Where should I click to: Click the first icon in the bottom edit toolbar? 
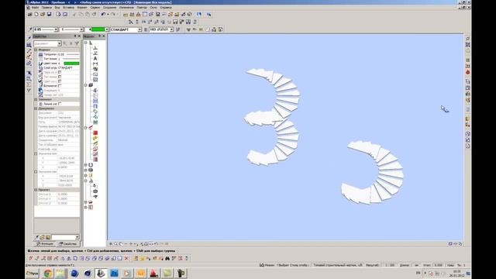(31, 258)
